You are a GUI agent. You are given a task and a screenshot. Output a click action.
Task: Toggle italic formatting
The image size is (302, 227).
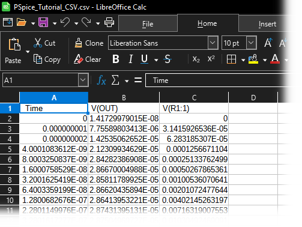coord(130,59)
